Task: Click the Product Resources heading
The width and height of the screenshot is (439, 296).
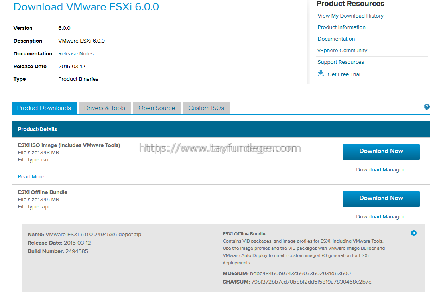Action: tap(350, 4)
